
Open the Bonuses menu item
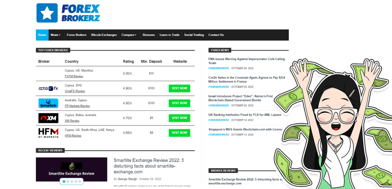tap(149, 35)
